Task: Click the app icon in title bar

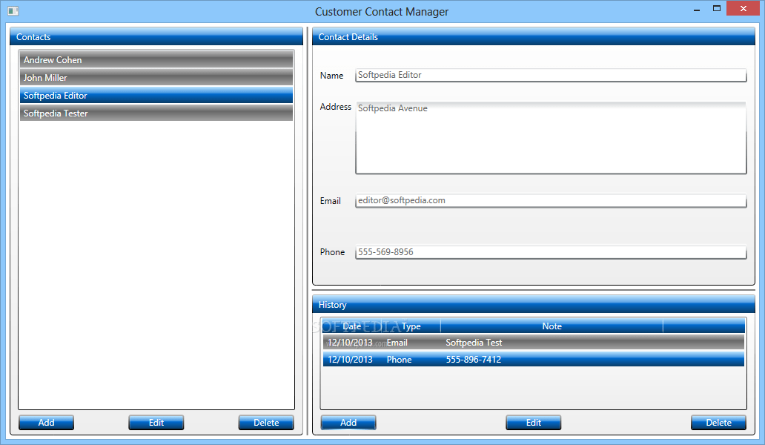Action: pos(13,10)
